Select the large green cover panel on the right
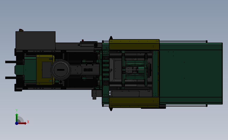 click(x=191, y=74)
